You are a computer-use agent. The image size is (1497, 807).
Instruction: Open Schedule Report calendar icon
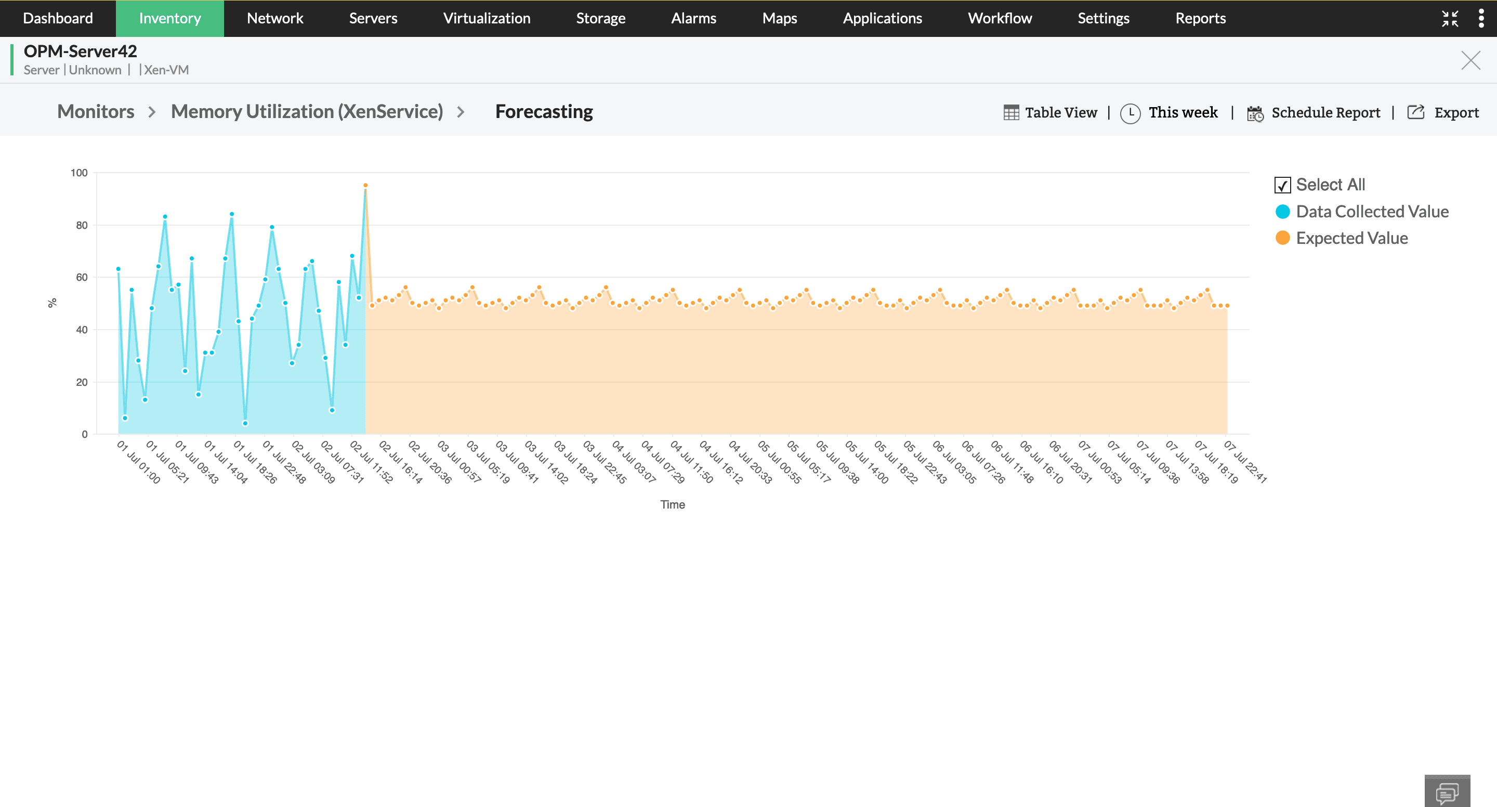1255,112
